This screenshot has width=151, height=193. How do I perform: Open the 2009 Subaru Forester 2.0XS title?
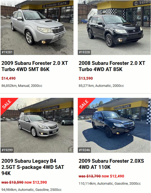click(111, 164)
